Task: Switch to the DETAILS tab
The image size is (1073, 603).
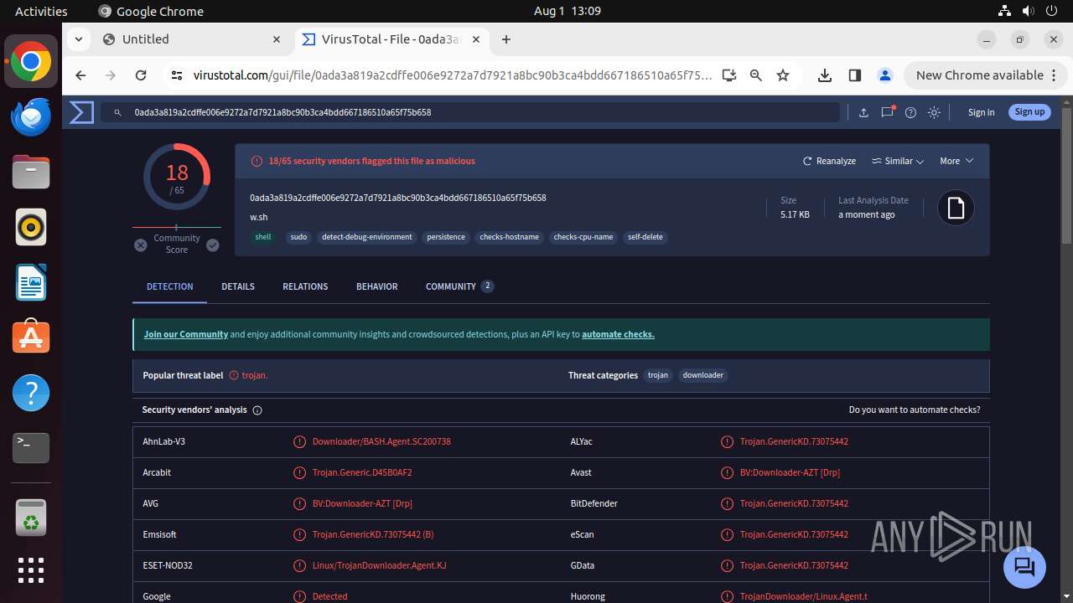Action: [238, 286]
